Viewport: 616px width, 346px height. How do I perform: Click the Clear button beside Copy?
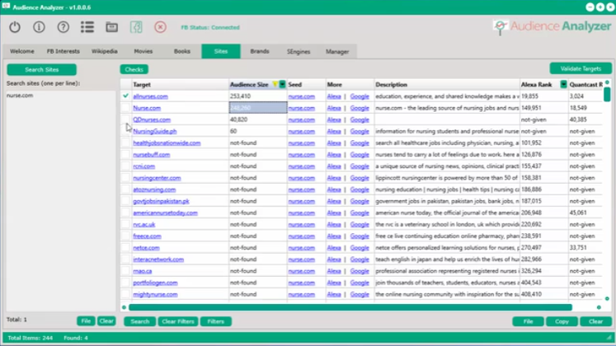596,321
